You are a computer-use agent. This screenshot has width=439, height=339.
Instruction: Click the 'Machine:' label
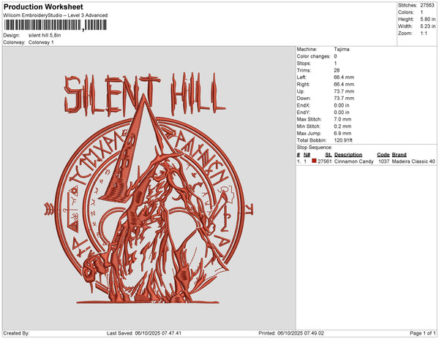coord(307,50)
